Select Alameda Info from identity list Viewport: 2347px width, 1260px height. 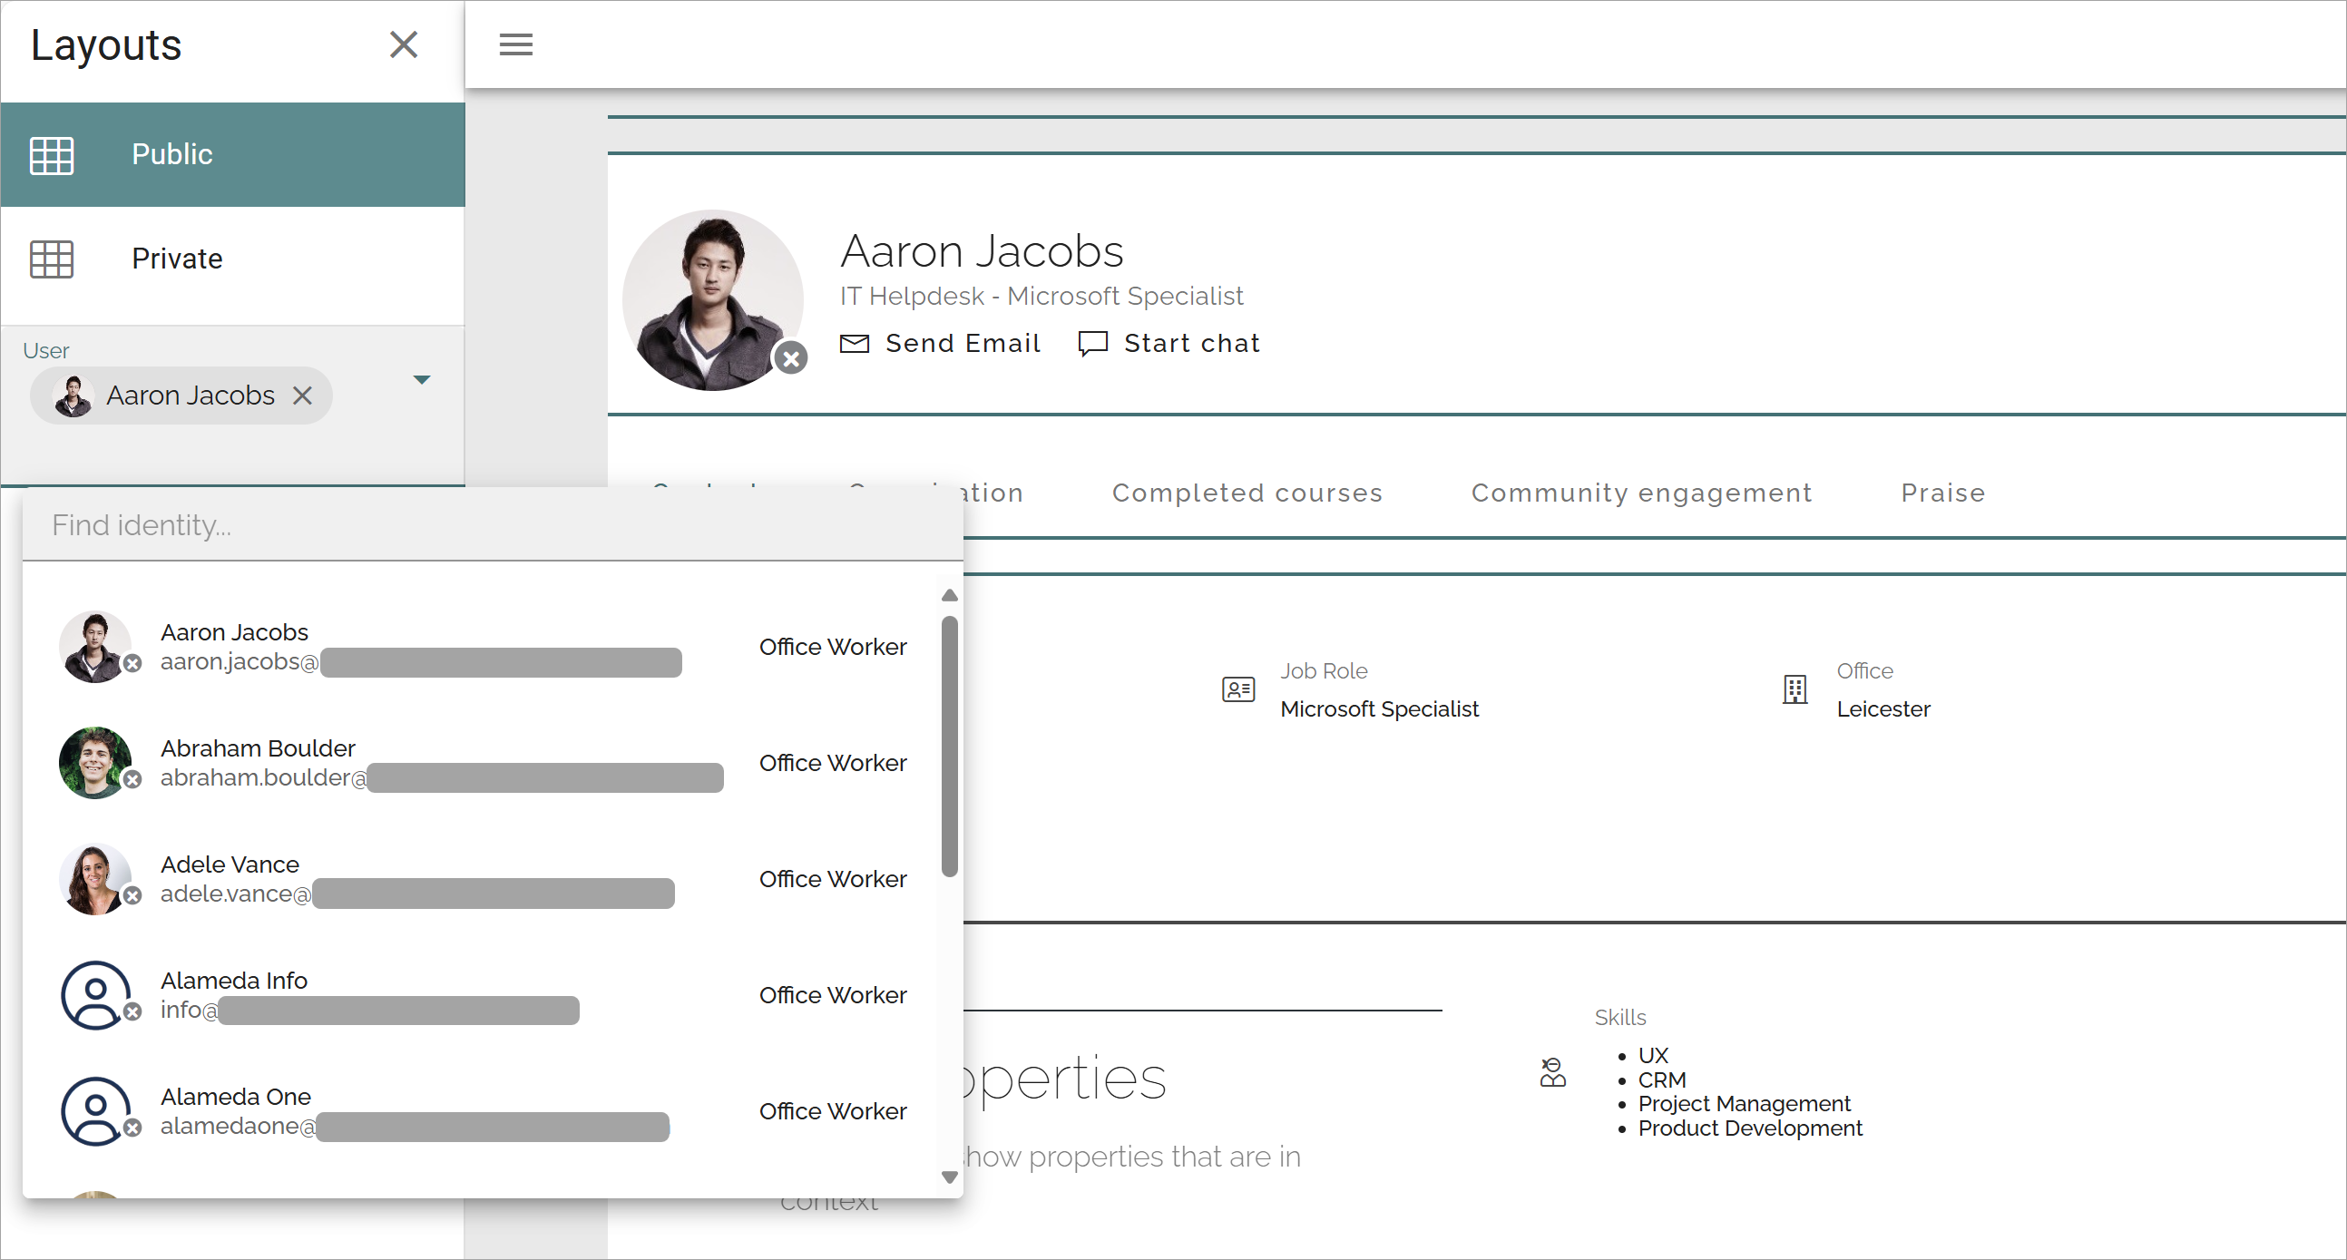[483, 995]
